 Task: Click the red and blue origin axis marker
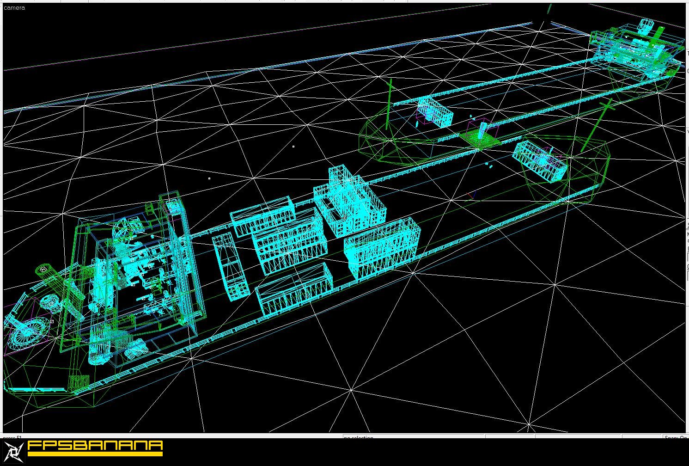coord(470,196)
